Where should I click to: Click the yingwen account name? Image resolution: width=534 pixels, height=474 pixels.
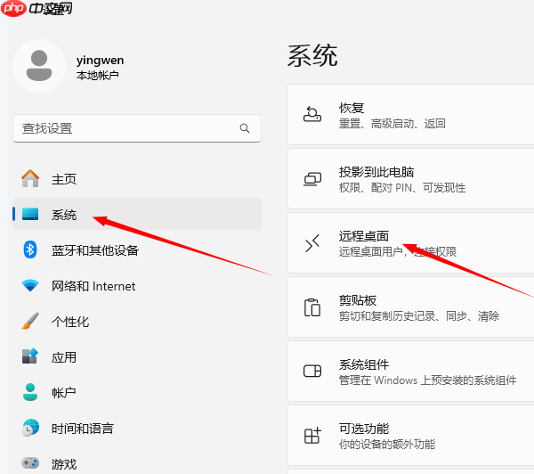pyautogui.click(x=100, y=61)
